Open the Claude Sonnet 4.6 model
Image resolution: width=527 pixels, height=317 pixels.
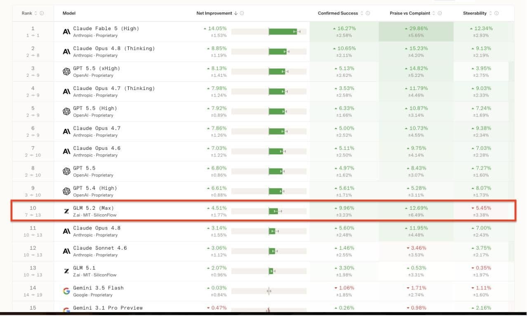pos(100,248)
